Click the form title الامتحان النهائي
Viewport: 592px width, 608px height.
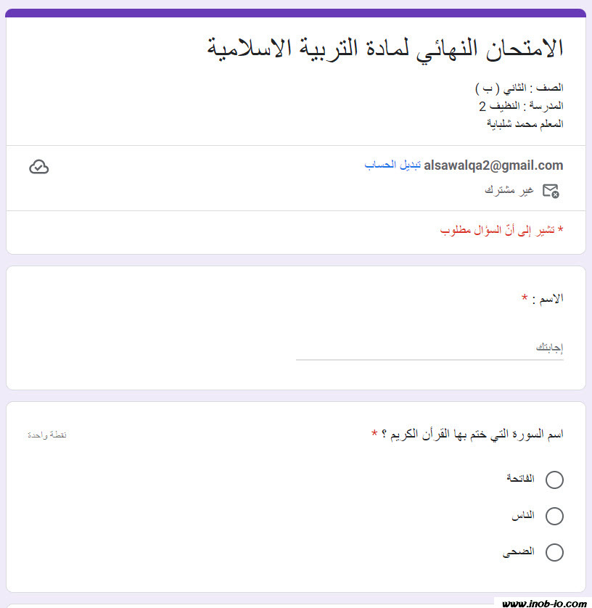point(385,48)
